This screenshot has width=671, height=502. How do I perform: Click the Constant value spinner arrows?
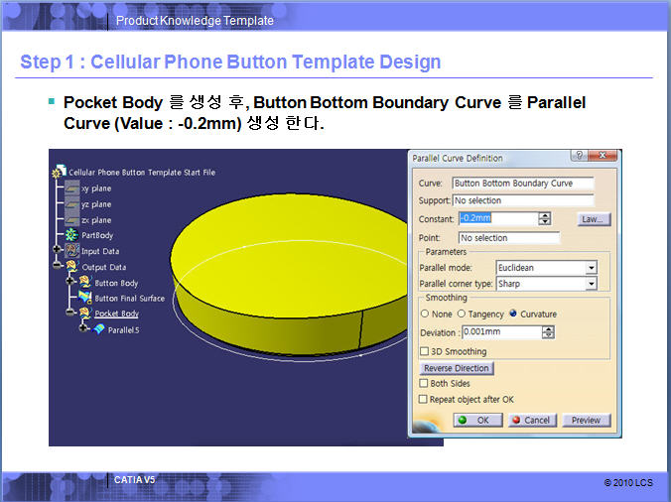click(544, 218)
